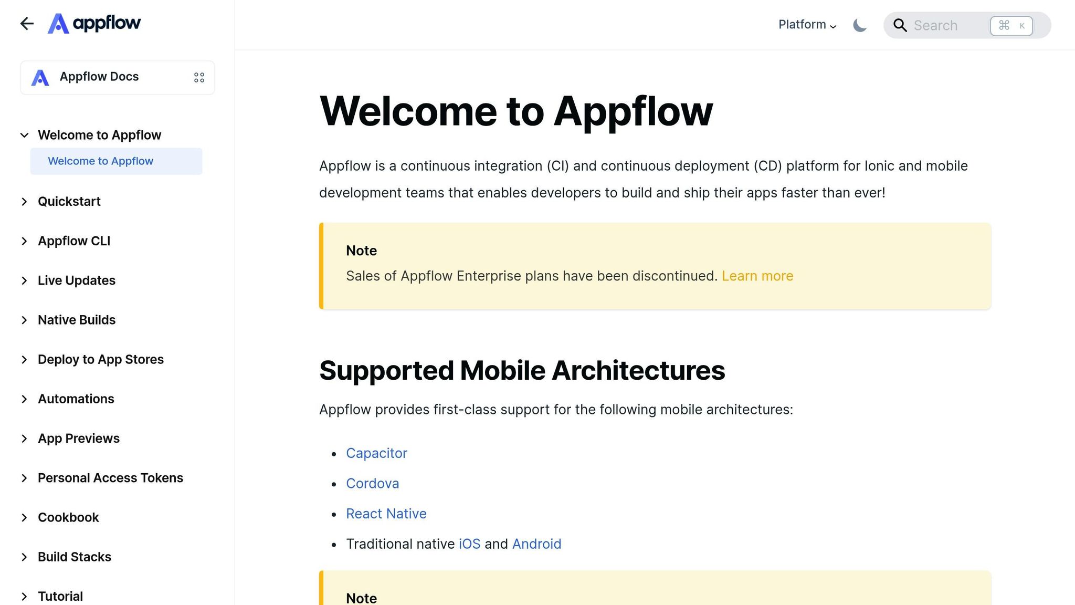
Task: Open the Native Builds section
Action: click(77, 320)
